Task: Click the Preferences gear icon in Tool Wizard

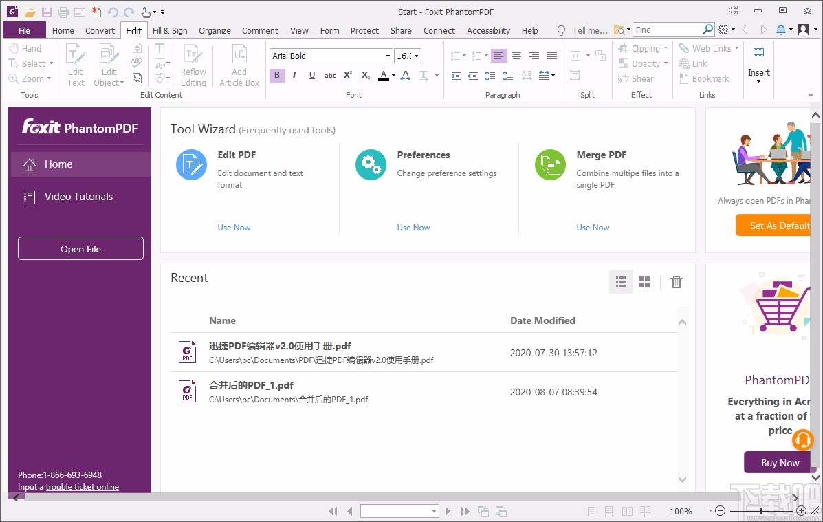Action: click(371, 165)
